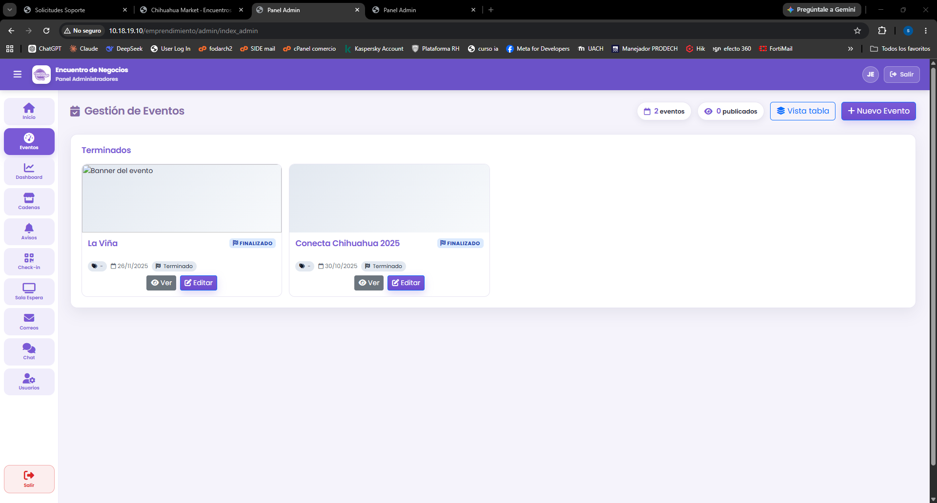The width and height of the screenshot is (937, 503).
Task: Edit the La Viña event
Action: click(x=198, y=283)
